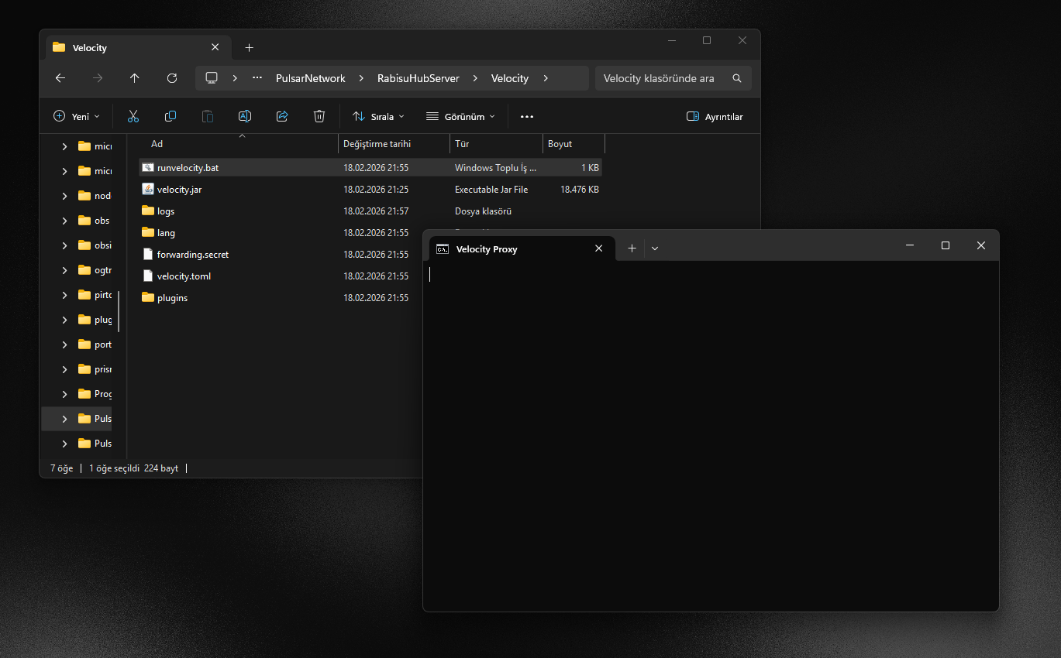The height and width of the screenshot is (658, 1061).
Task: Sort files by Değiştirme tarihi column
Action: coord(377,144)
